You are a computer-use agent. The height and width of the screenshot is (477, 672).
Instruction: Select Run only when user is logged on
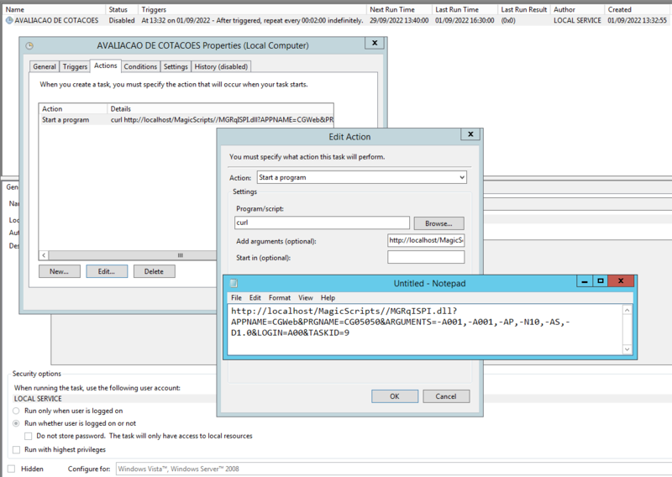[16, 411]
